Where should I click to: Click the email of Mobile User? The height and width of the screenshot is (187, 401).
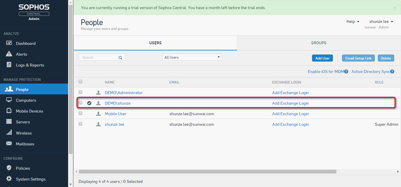(x=192, y=114)
